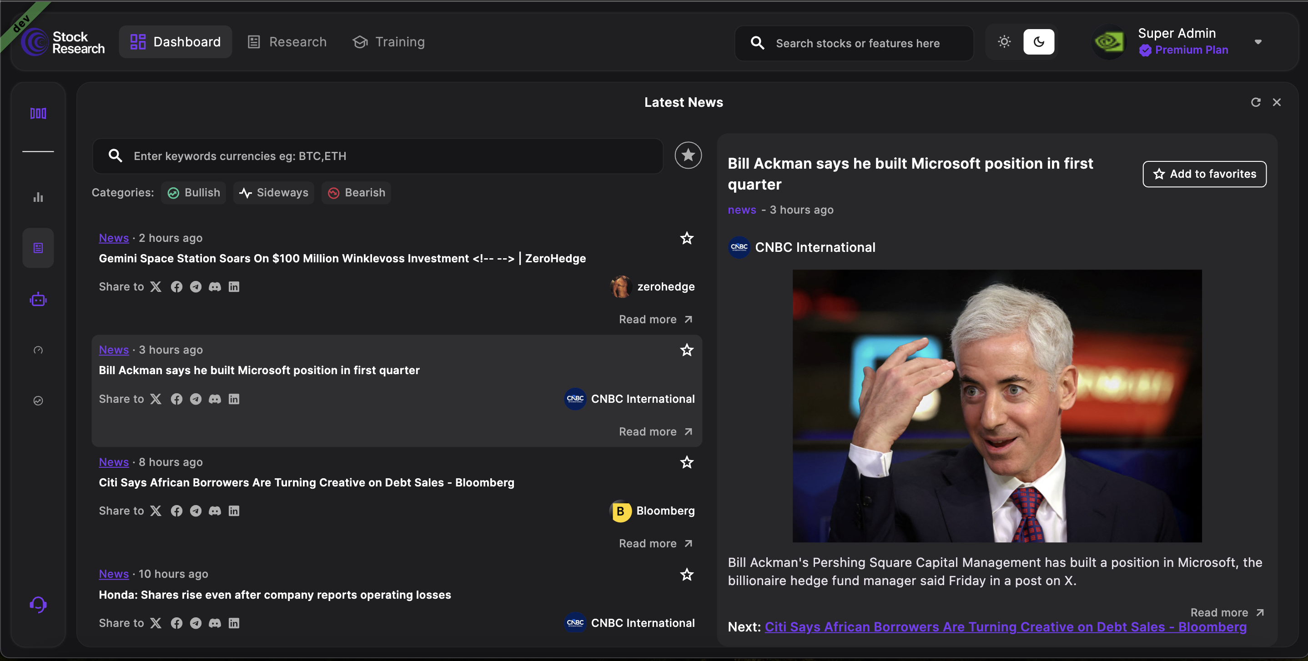Image resolution: width=1308 pixels, height=661 pixels.
Task: Filter news by Bearish category
Action: coord(356,192)
